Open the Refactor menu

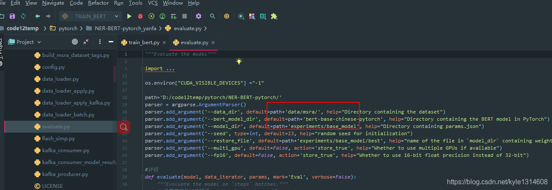coord(98,3)
